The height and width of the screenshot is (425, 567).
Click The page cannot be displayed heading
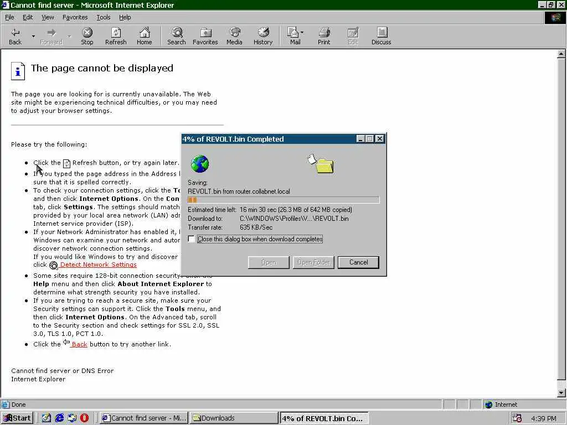tap(102, 68)
